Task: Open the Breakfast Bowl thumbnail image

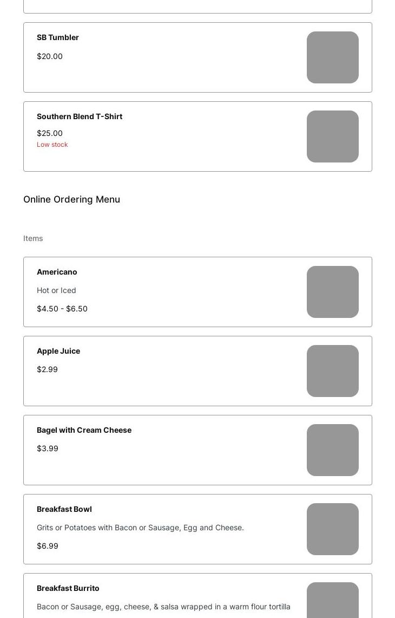Action: [332, 529]
